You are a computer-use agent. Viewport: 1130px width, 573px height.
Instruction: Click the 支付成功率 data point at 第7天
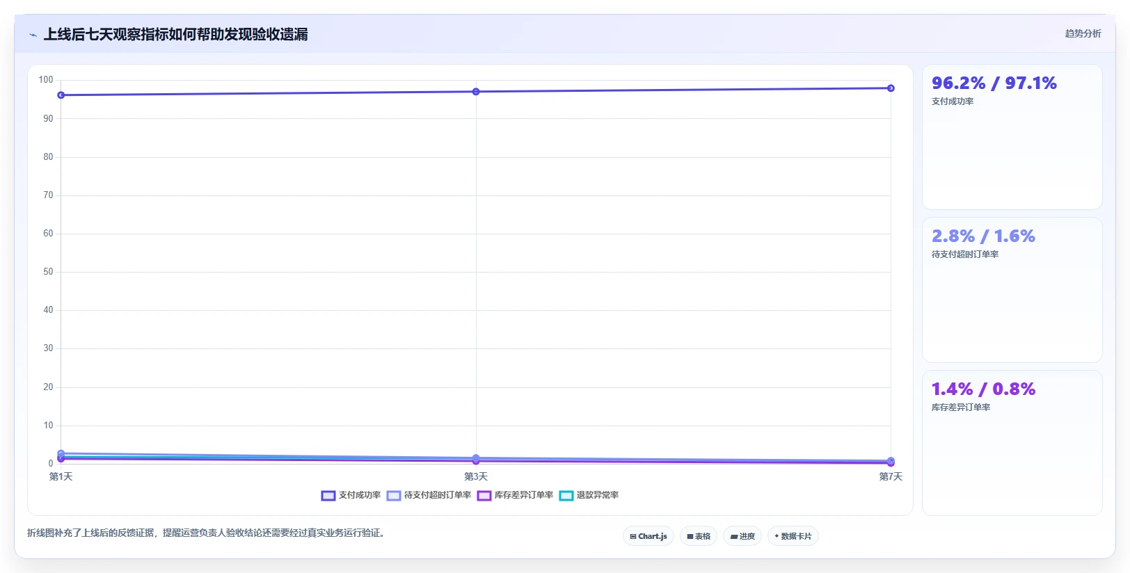tap(891, 88)
